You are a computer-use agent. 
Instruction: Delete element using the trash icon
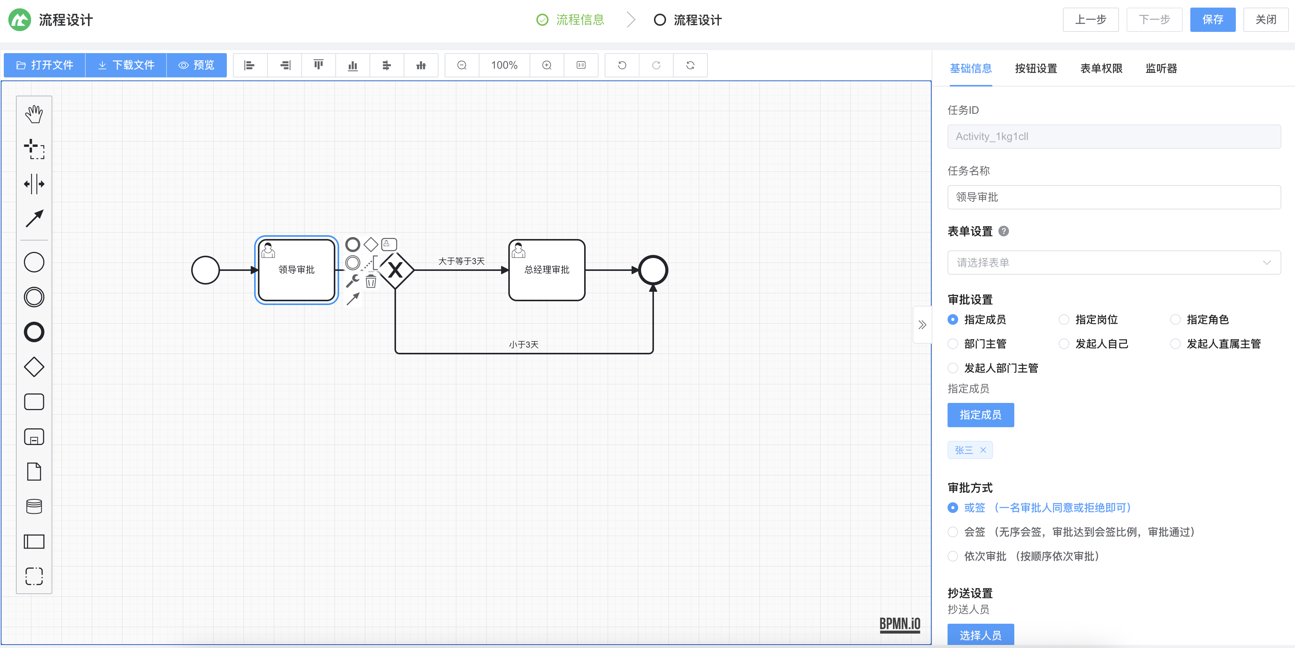click(371, 281)
